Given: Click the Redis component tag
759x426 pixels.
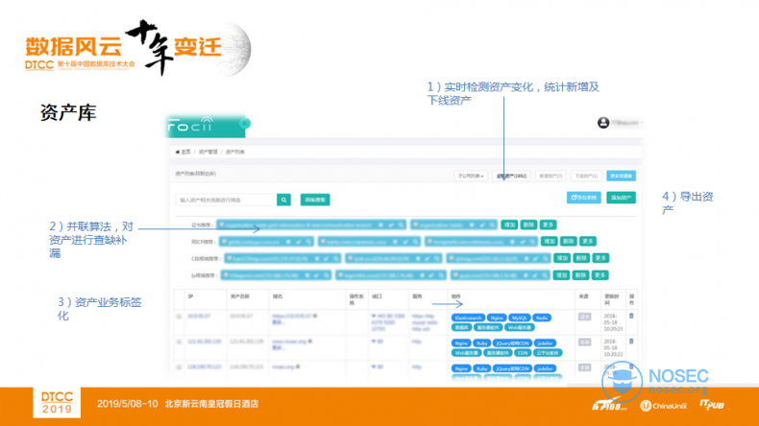Looking at the screenshot, I should click(542, 318).
